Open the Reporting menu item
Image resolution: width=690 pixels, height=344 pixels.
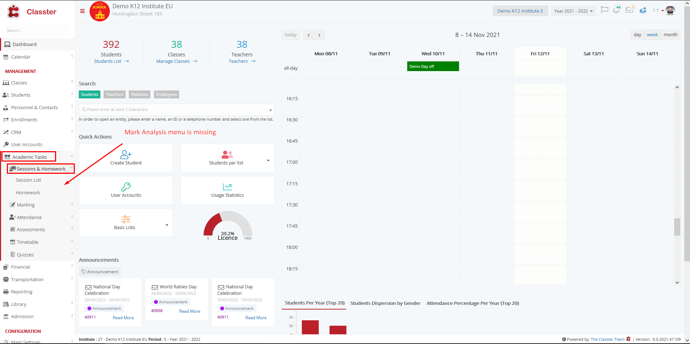tap(22, 292)
